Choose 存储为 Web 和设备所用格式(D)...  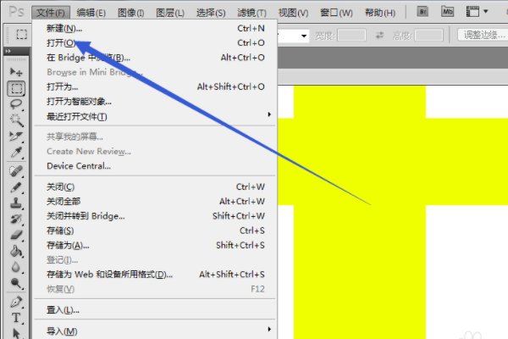pos(155,275)
